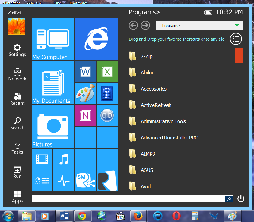Click the red scrollbar thumb in programs list
The height and width of the screenshot is (222, 254).
tap(239, 55)
